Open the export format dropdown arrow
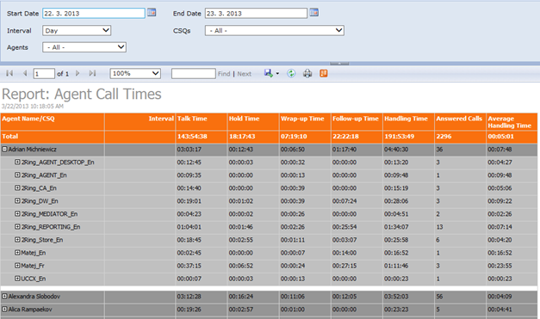 [277, 74]
